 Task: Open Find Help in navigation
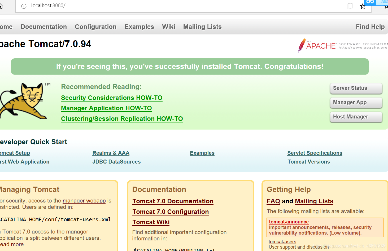[x=370, y=27]
